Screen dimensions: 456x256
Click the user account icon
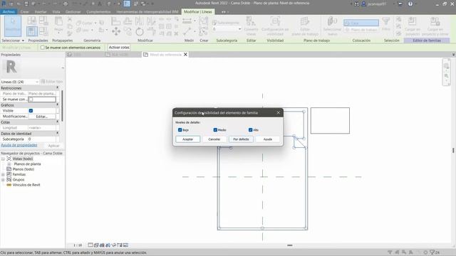click(x=363, y=4)
